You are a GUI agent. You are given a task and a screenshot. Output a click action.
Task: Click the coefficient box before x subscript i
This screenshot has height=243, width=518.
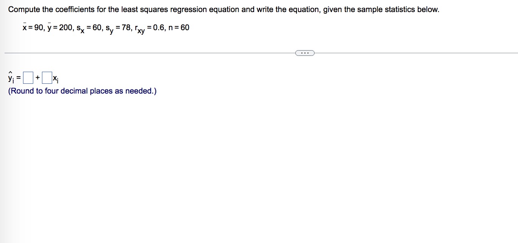coord(46,77)
